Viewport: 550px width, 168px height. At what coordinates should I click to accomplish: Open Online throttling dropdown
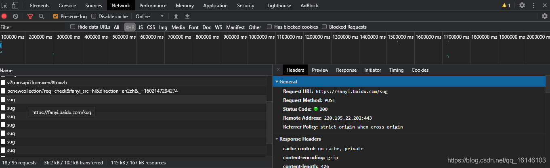coord(149,17)
